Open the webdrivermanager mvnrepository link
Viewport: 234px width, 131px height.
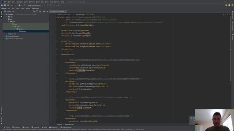[x=105, y=79]
